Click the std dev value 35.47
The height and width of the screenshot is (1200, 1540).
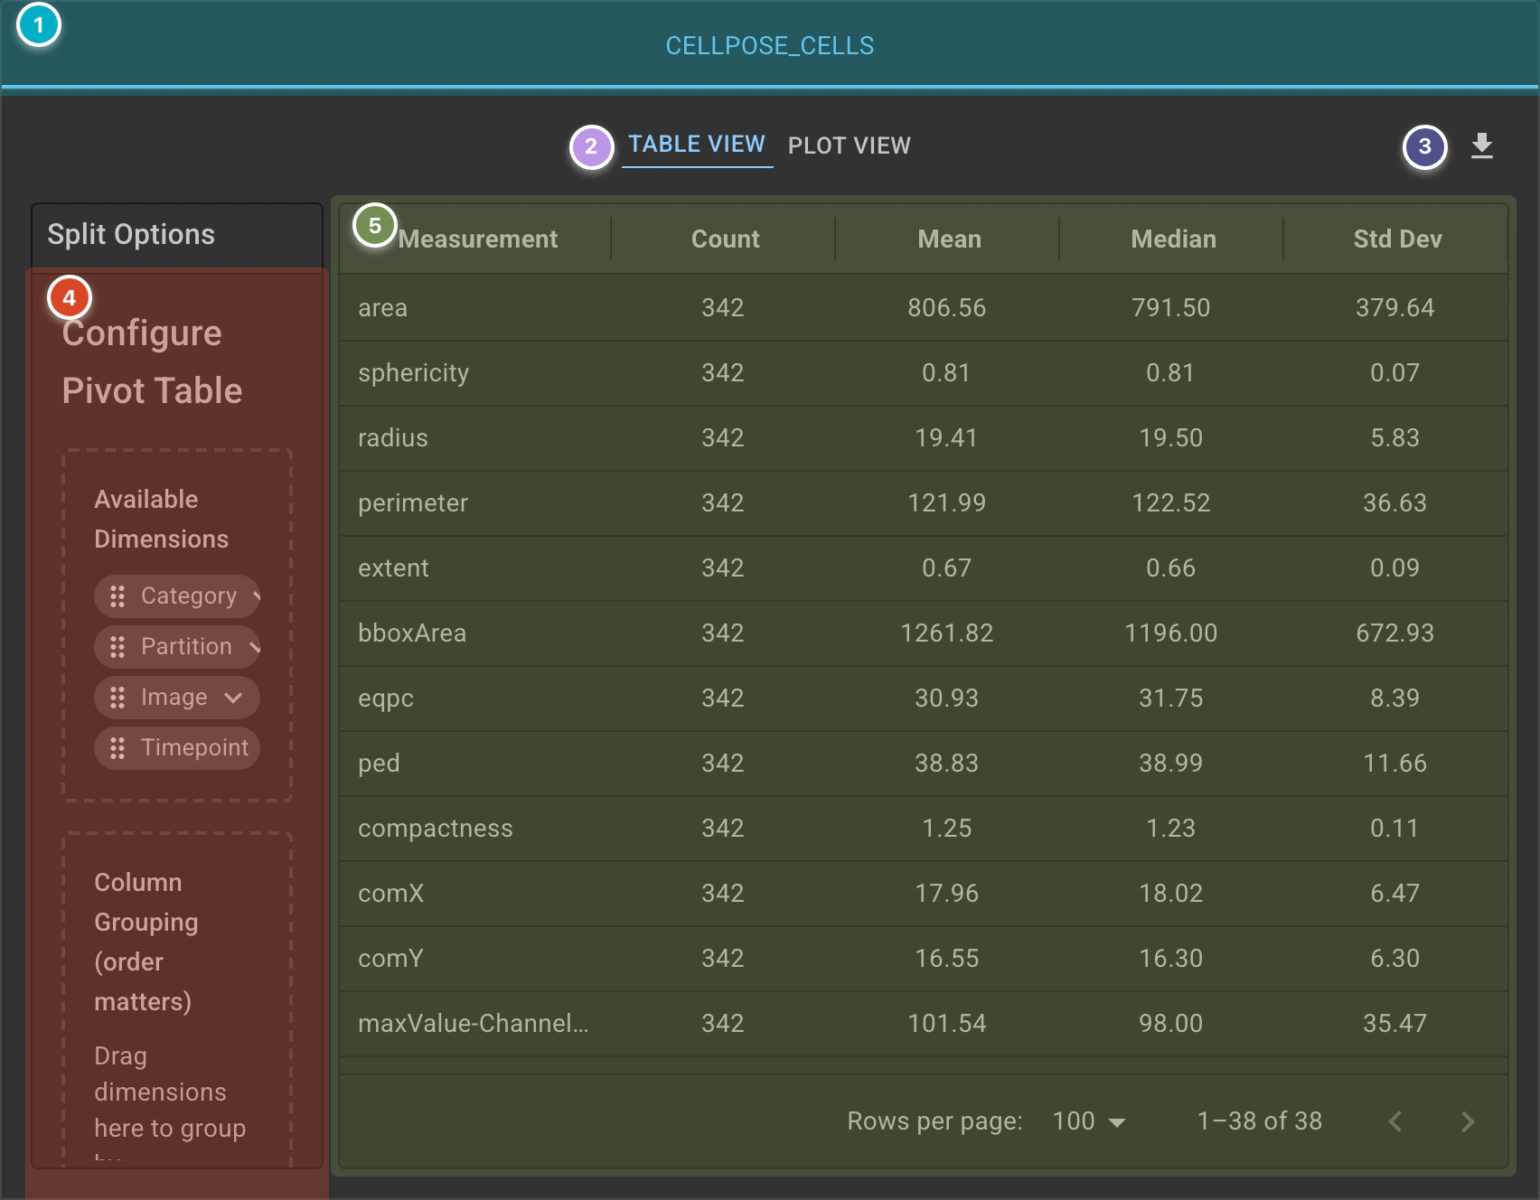(x=1395, y=1024)
